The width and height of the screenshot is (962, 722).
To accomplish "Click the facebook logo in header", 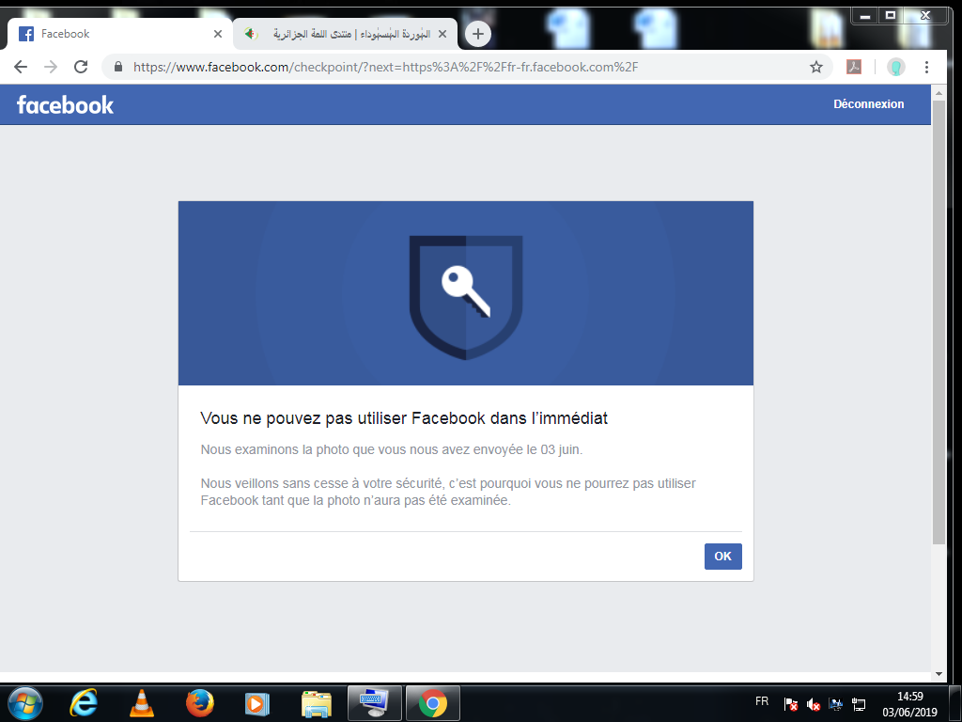I will (x=65, y=104).
